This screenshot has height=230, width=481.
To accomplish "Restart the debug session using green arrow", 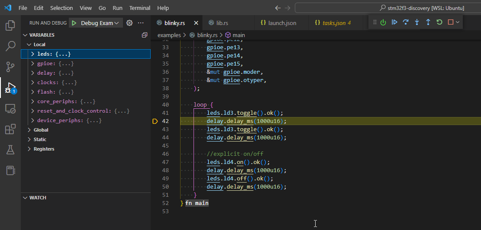I will 439,22.
